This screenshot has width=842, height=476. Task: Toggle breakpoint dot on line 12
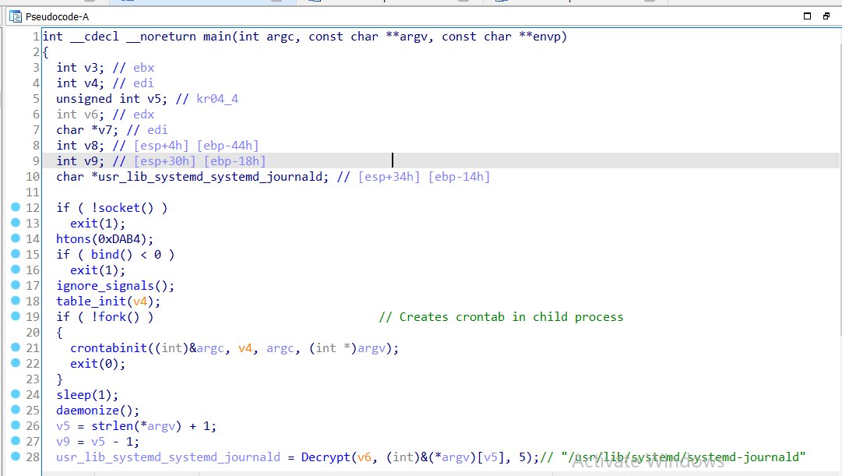pyautogui.click(x=16, y=208)
